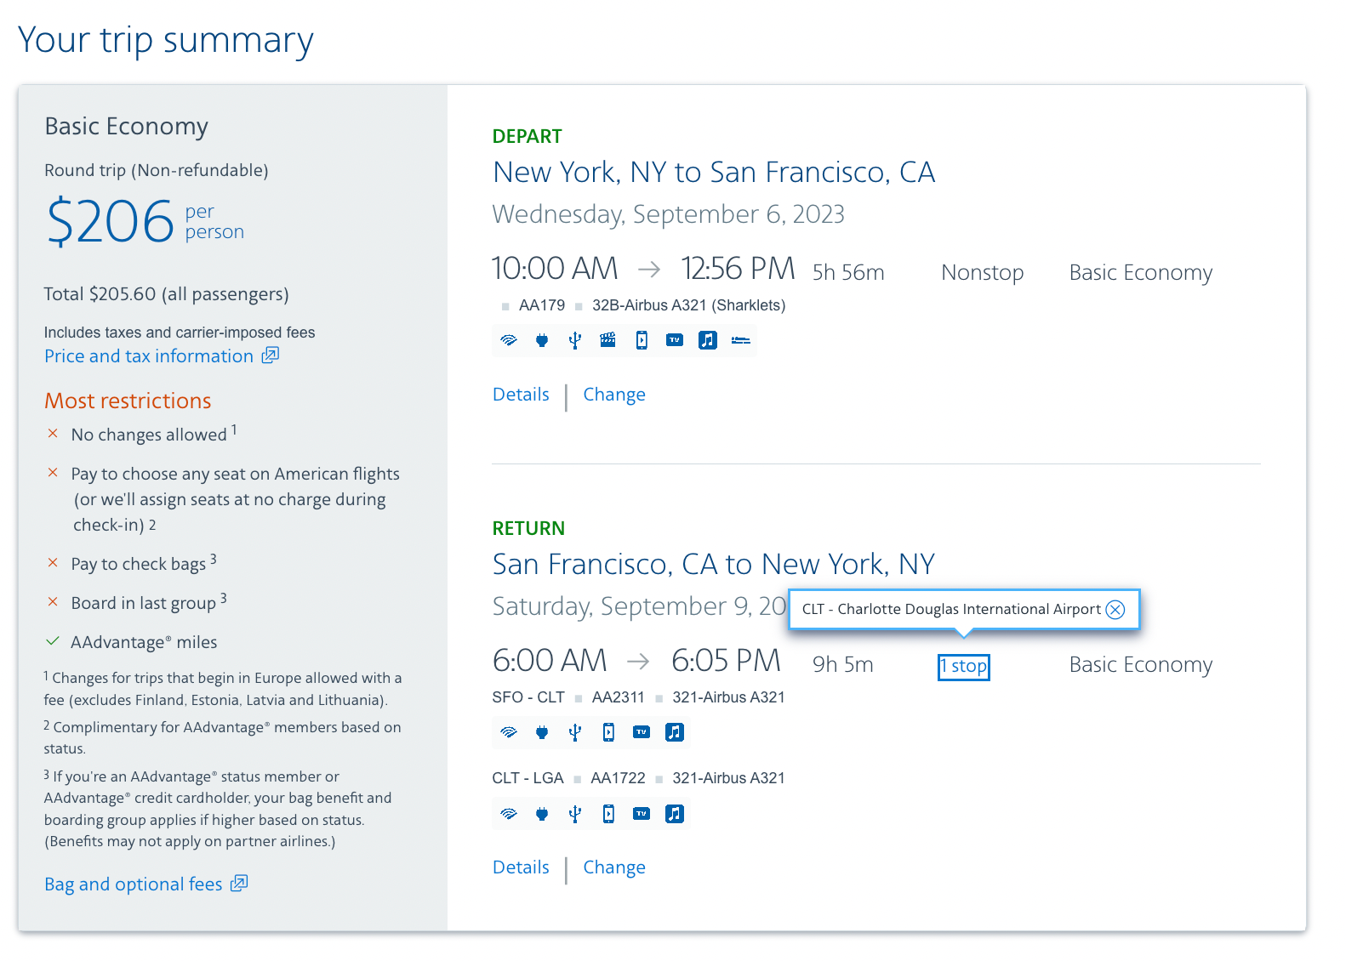This screenshot has height=961, width=1346.
Task: Click lie-flat seat icon on flight AA179
Action: tap(741, 340)
